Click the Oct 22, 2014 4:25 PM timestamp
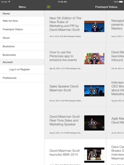 66,101
